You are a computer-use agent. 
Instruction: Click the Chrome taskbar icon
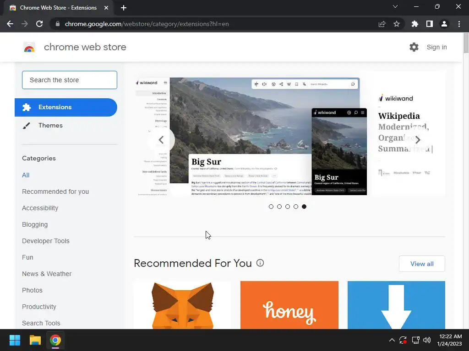click(55, 340)
